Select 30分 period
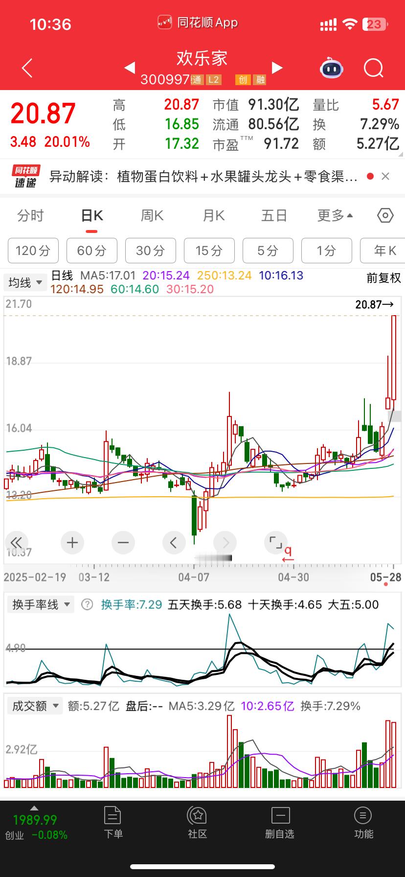The image size is (405, 877). point(151,251)
